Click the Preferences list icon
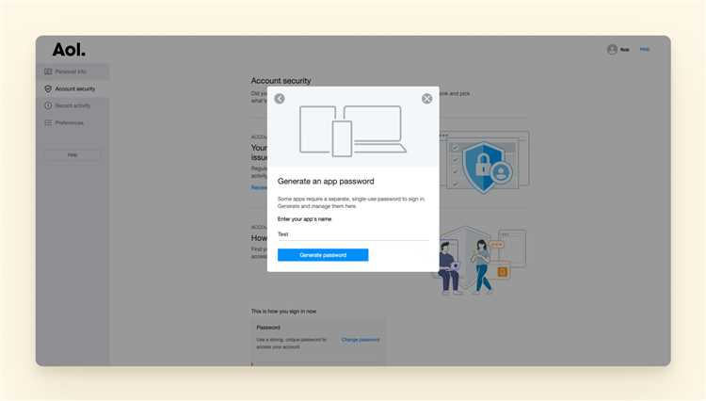 click(48, 122)
